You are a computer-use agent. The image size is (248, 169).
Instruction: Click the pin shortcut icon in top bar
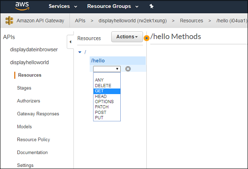(x=151, y=6)
